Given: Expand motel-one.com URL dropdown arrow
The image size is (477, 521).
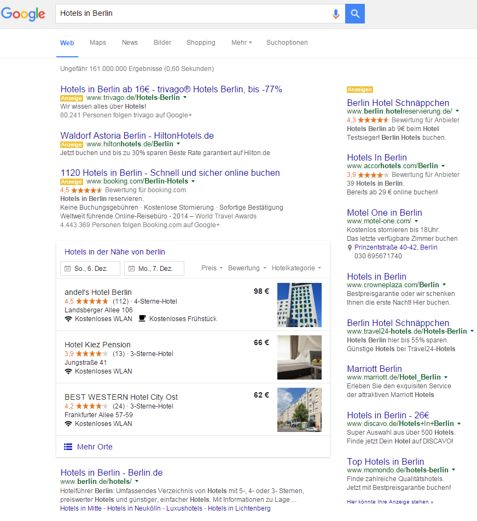Looking at the screenshot, I should (416, 221).
